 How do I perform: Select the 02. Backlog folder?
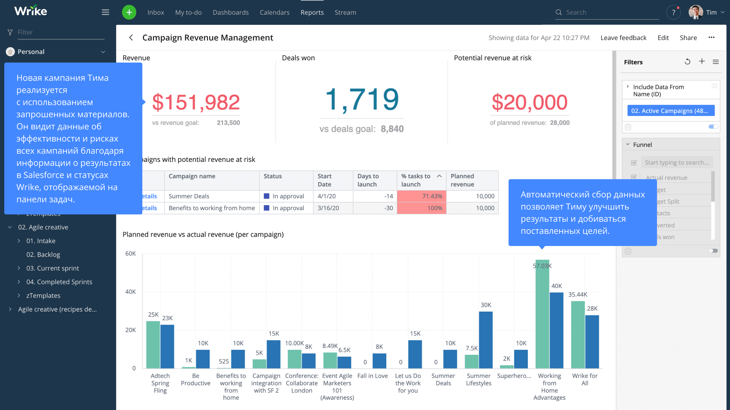43,255
